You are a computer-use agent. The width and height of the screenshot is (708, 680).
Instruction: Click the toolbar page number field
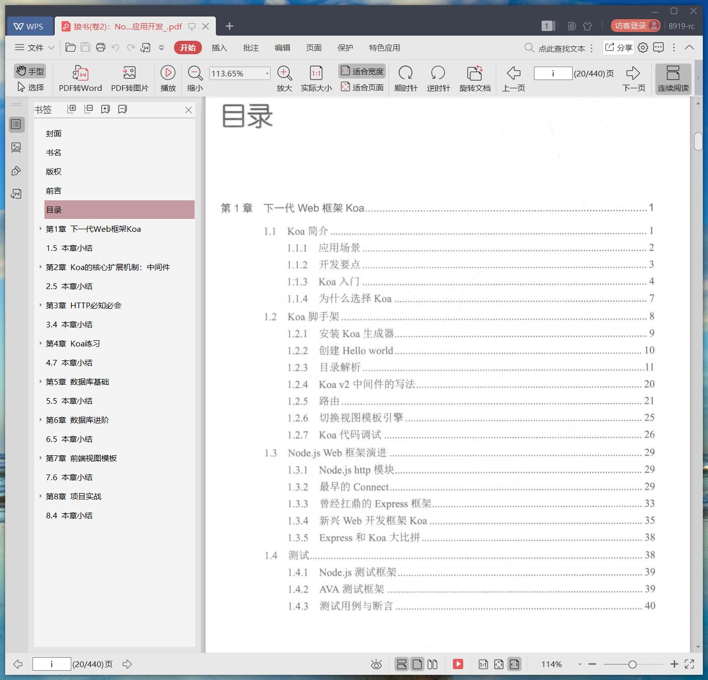pos(553,73)
